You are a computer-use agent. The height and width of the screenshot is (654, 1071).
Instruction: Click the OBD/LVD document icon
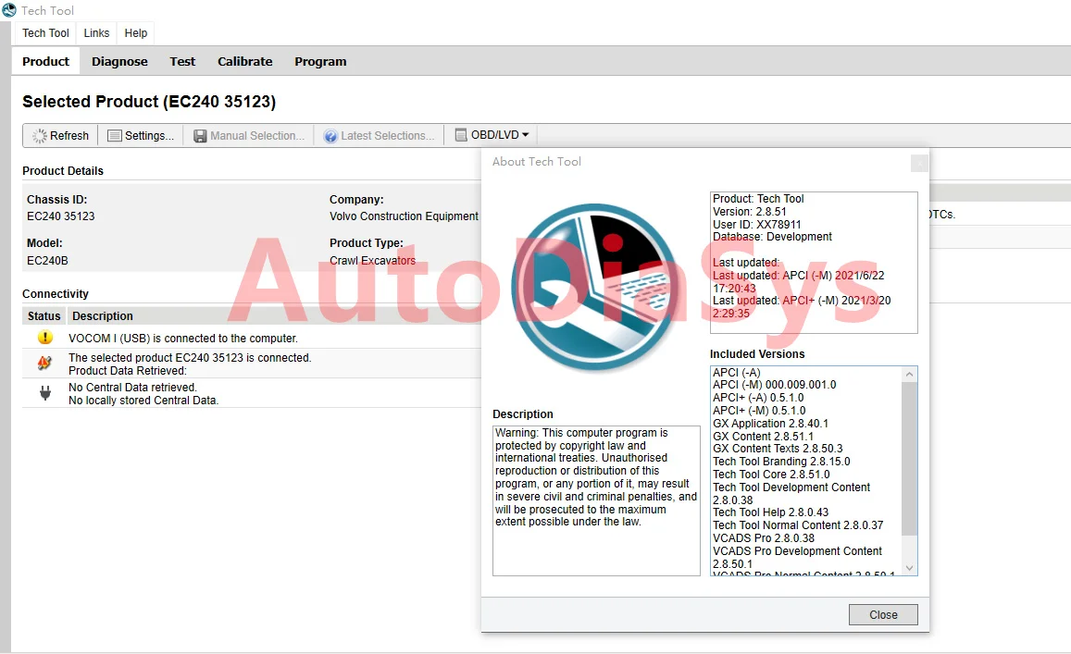461,135
